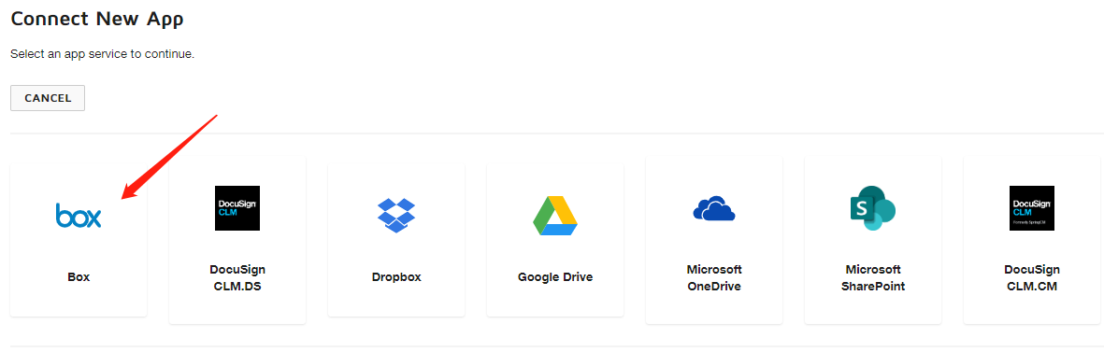The image size is (1104, 352).
Task: Click the Google Drive logo icon
Action: tap(555, 216)
